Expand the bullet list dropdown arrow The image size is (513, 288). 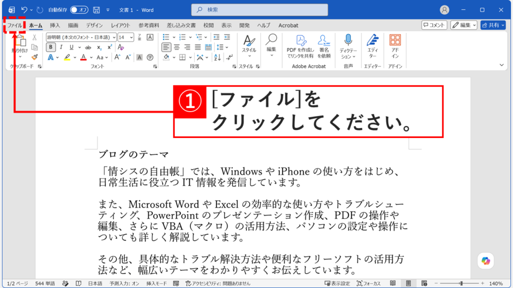click(x=174, y=37)
